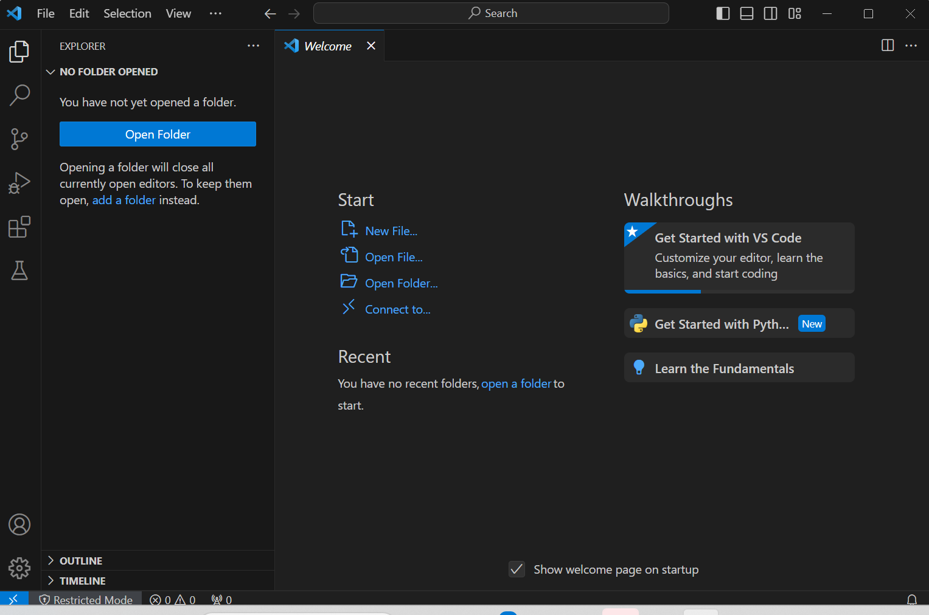The width and height of the screenshot is (929, 615).
Task: Click the blue Open Folder button
Action: tap(158, 134)
